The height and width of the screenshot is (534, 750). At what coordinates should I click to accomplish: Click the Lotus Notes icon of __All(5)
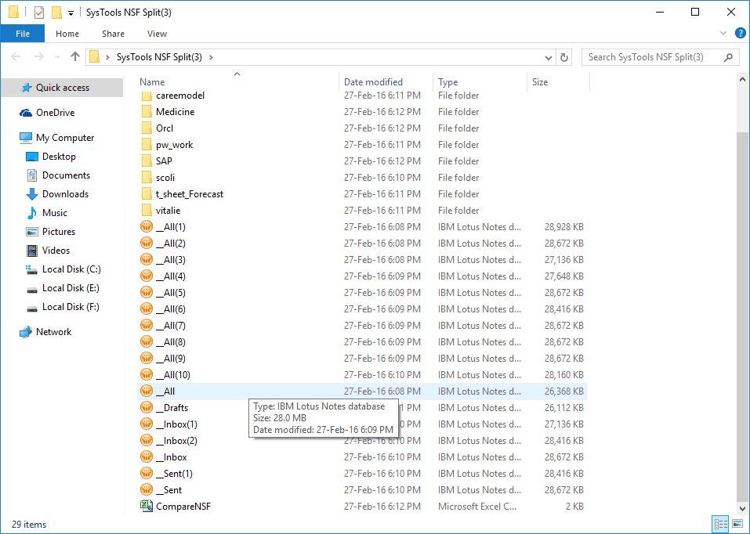tap(147, 293)
